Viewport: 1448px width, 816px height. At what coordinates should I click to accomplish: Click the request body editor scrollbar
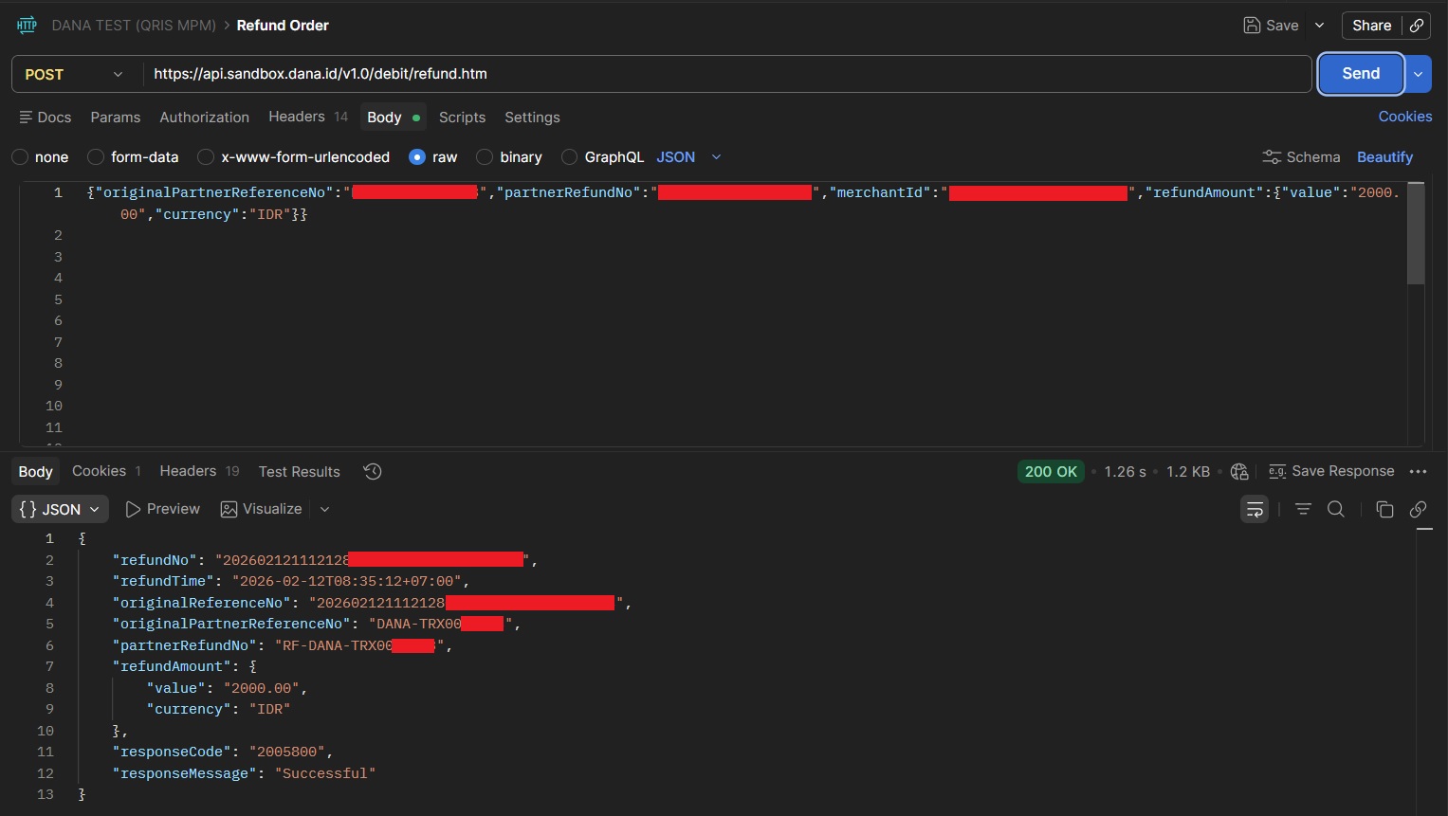tap(1416, 233)
